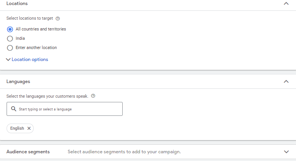Click the Languages section title
The width and height of the screenshot is (296, 161).
(x=18, y=81)
